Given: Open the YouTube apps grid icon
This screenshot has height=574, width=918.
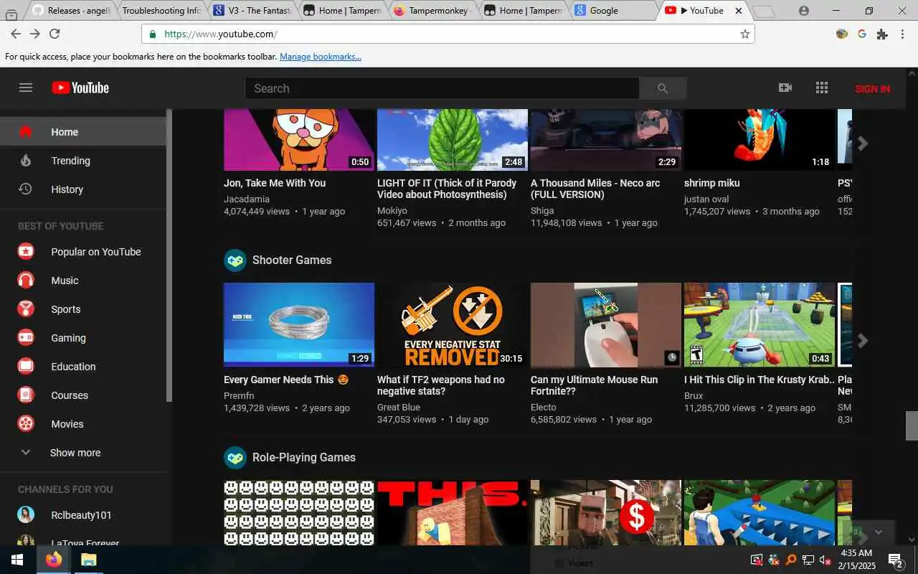Looking at the screenshot, I should tap(822, 88).
